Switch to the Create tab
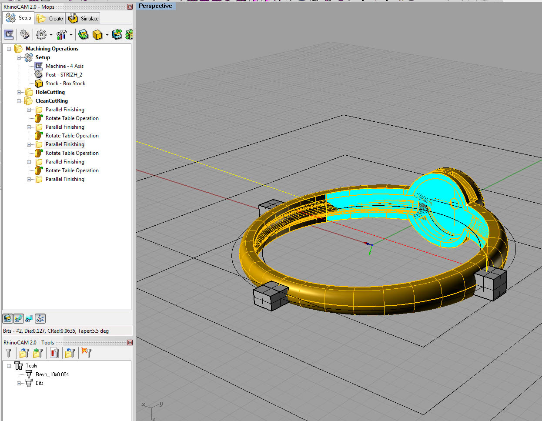Image resolution: width=542 pixels, height=421 pixels. point(50,18)
